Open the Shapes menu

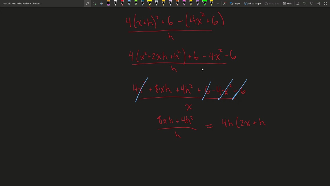pos(235,3)
